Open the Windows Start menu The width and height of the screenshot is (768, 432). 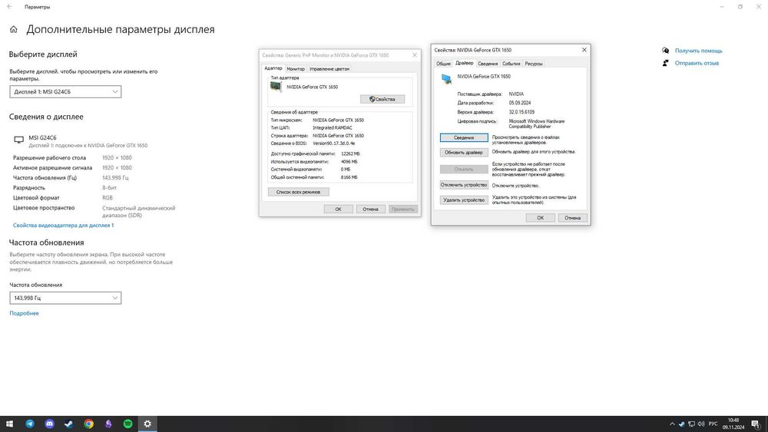pyautogui.click(x=9, y=424)
